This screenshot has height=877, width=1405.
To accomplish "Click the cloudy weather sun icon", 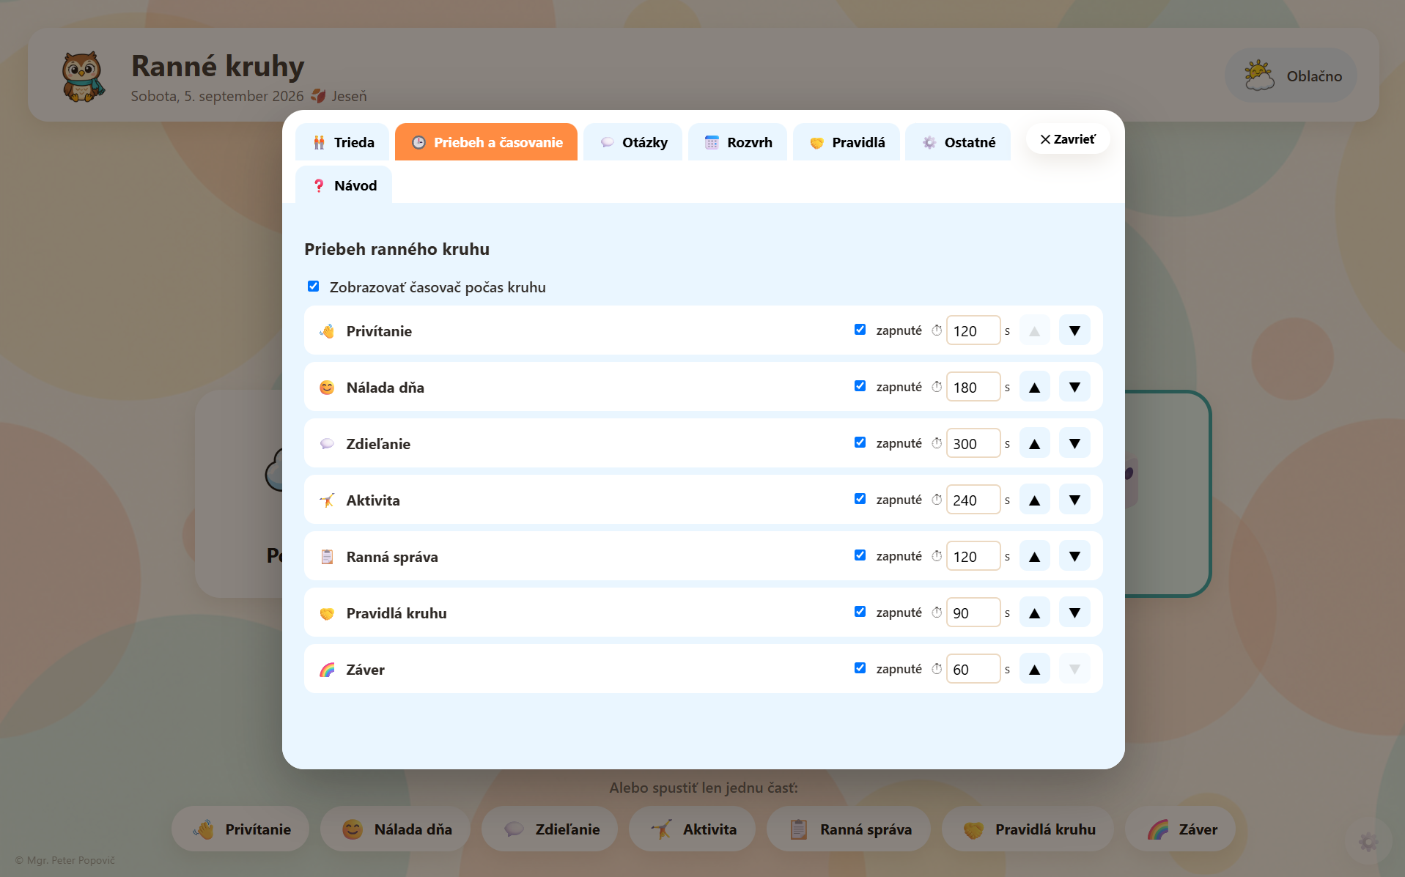I will [x=1259, y=75].
